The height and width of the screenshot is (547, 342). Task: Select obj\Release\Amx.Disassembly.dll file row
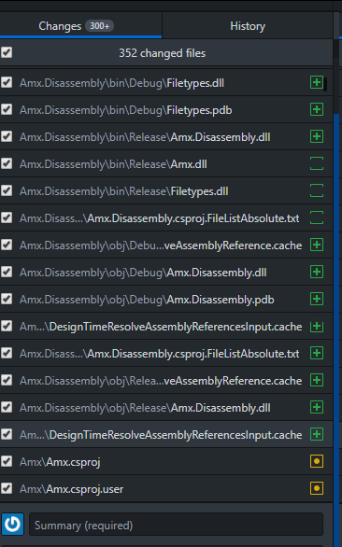(x=166, y=408)
